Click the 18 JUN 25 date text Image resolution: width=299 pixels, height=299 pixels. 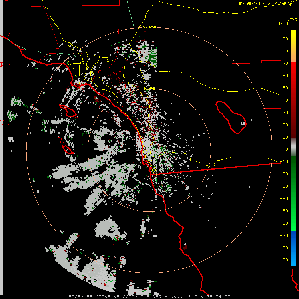199,297
